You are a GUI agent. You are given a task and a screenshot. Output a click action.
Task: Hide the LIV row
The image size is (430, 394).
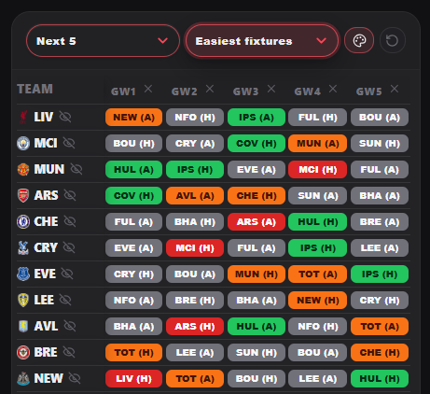pos(65,117)
